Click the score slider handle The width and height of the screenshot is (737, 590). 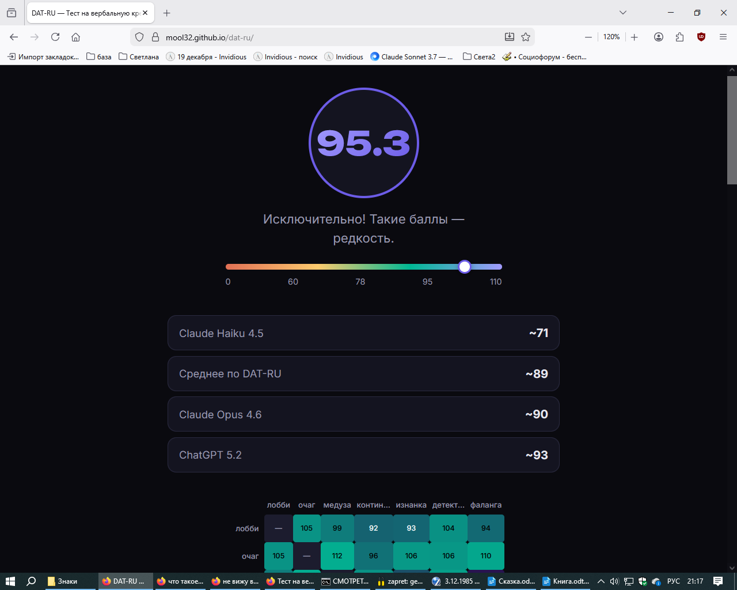[x=465, y=267]
